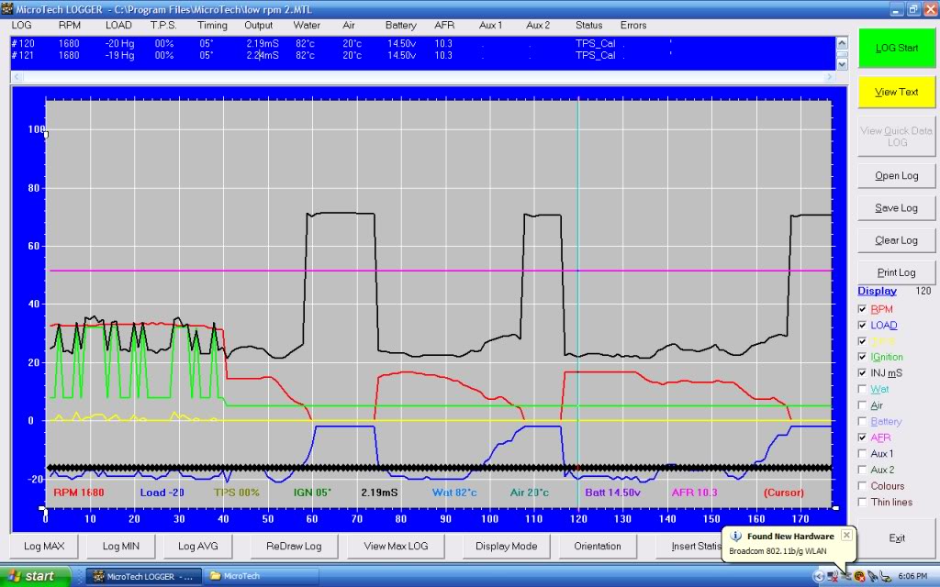Click the RPM column header
The width and height of the screenshot is (940, 587).
70,25
